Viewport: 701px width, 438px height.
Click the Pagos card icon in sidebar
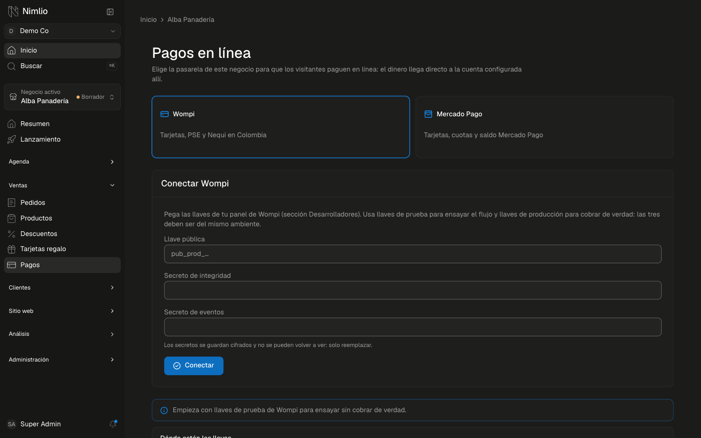pos(12,265)
